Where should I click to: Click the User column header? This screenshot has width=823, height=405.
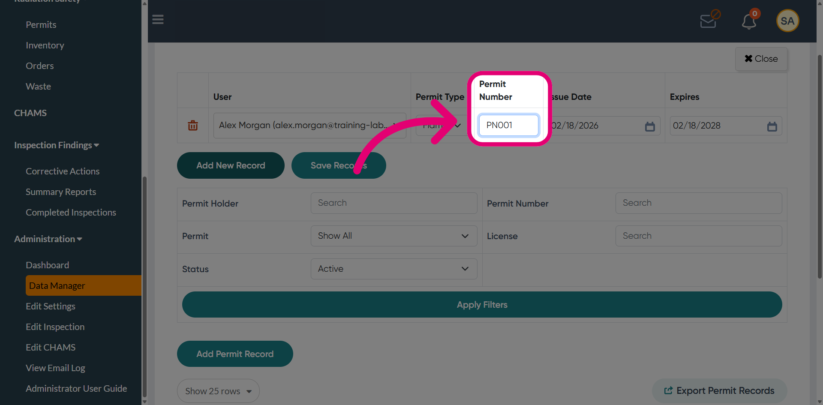pyautogui.click(x=222, y=97)
